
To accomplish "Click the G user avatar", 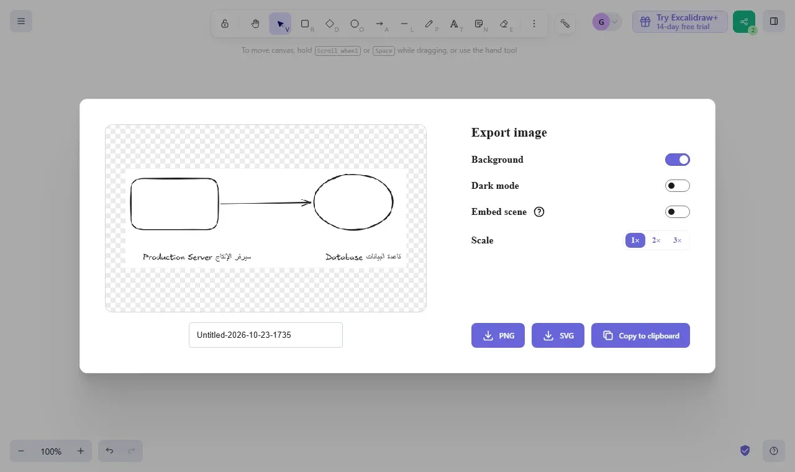I will [x=601, y=22].
